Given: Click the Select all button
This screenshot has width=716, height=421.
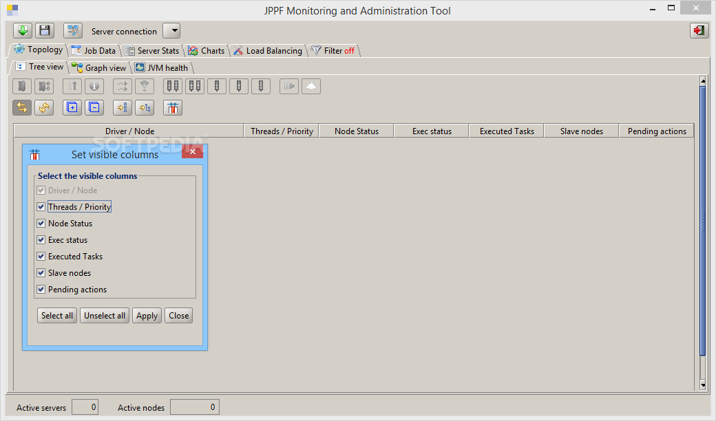Looking at the screenshot, I should point(57,316).
